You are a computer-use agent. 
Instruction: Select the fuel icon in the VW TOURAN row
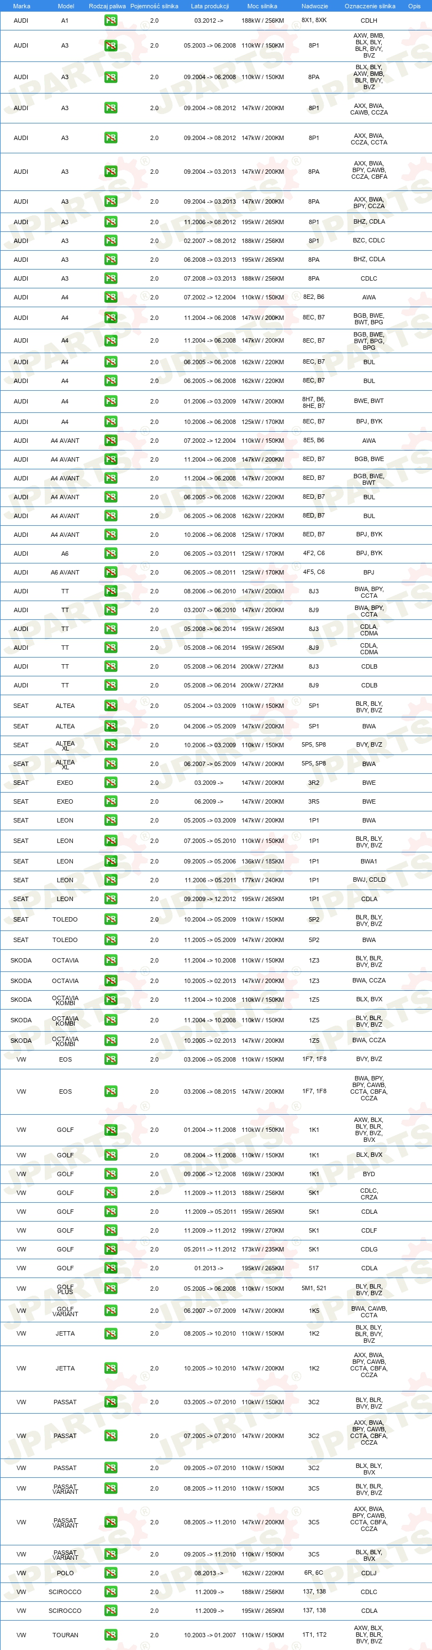(110, 1635)
